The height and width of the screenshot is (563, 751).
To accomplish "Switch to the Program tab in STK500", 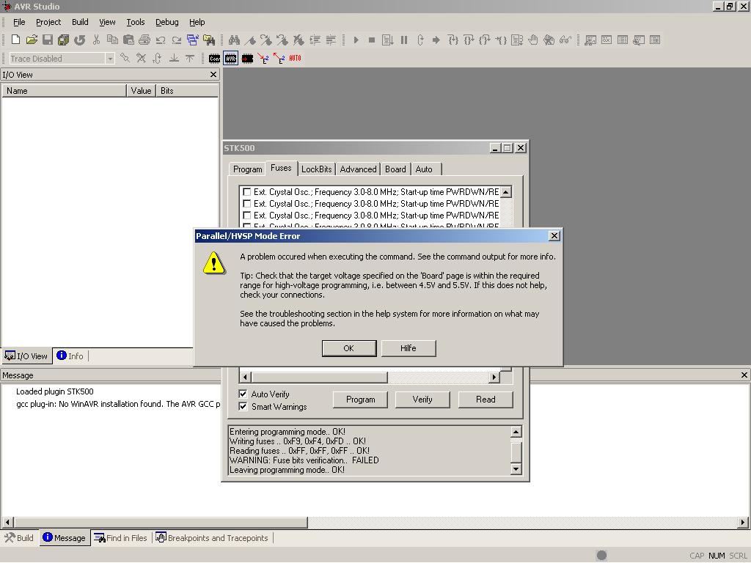I will coord(247,169).
